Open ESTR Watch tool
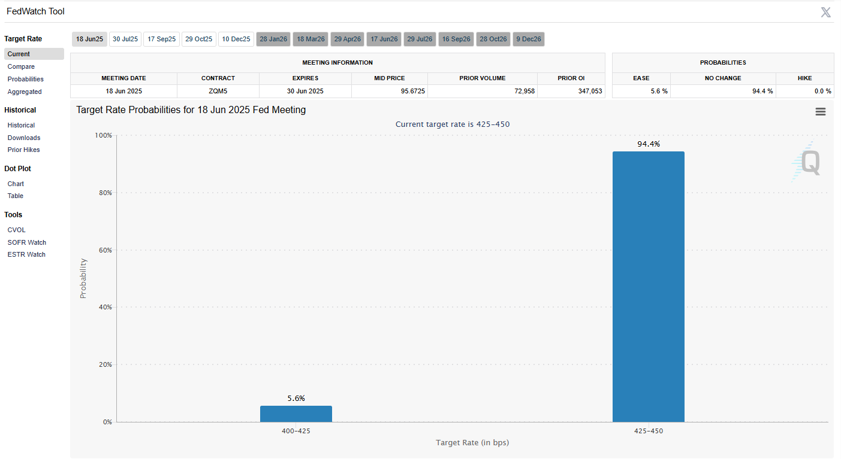The image size is (841, 459). pos(26,254)
